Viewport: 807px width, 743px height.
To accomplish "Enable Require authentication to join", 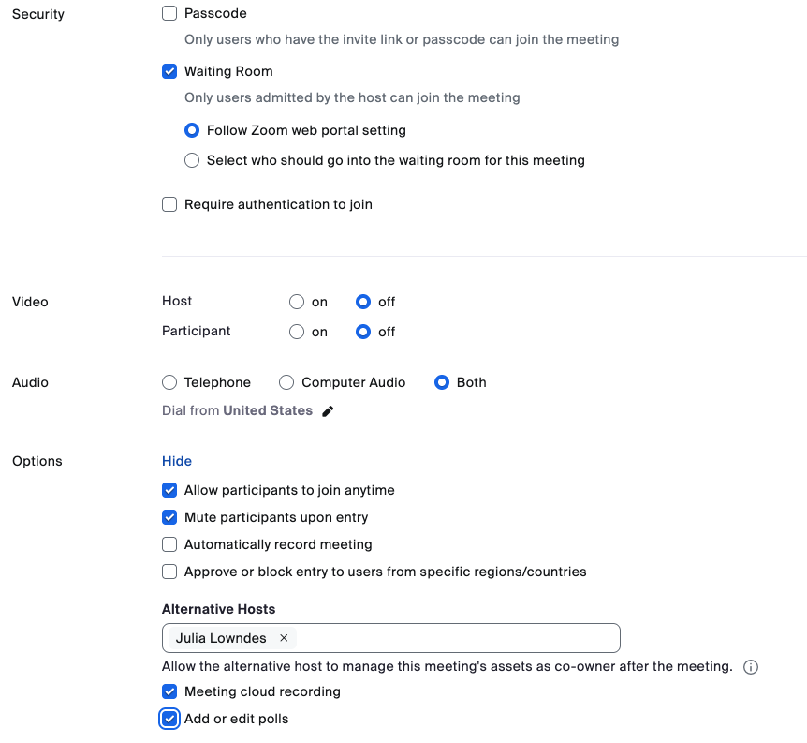I will 169,204.
